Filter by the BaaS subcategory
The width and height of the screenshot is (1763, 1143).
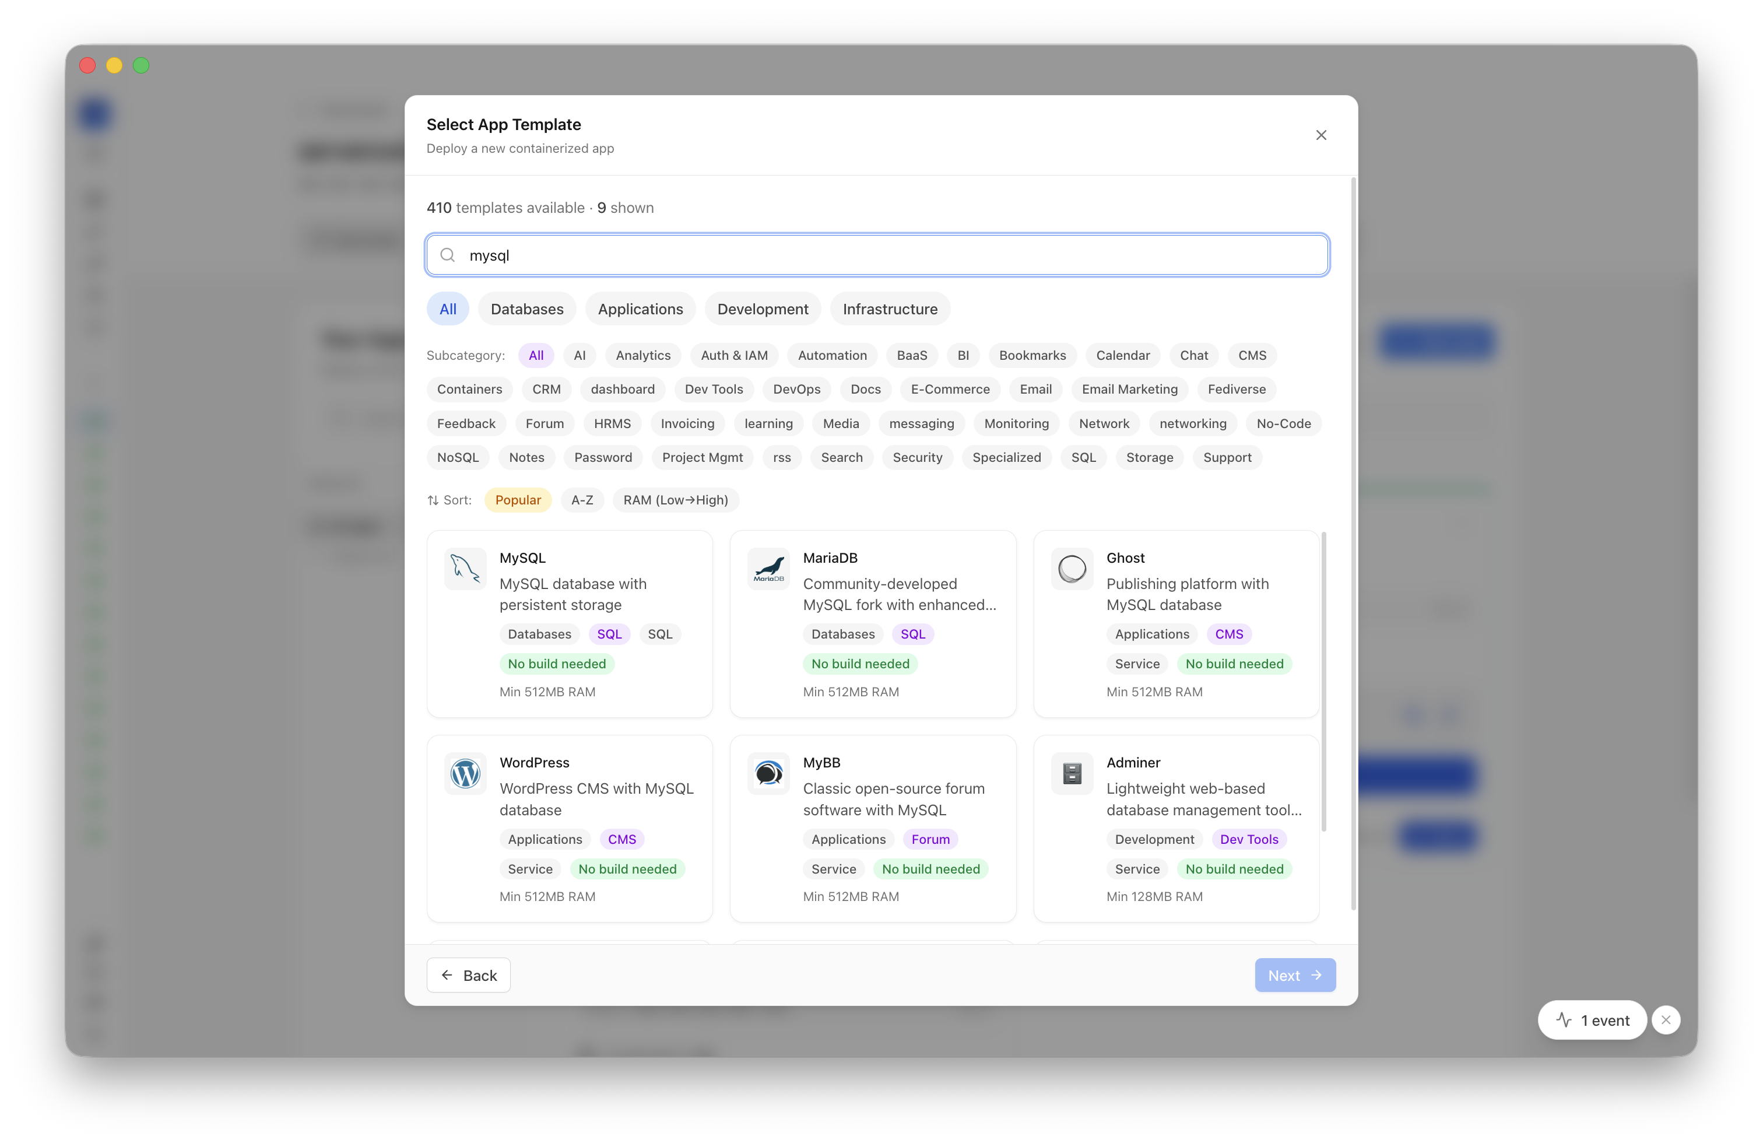pos(911,355)
